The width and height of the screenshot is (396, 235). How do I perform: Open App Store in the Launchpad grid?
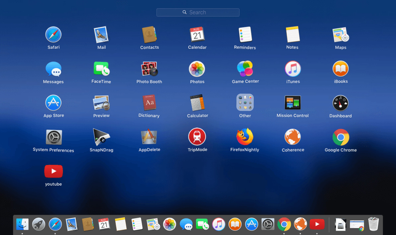pos(53,103)
